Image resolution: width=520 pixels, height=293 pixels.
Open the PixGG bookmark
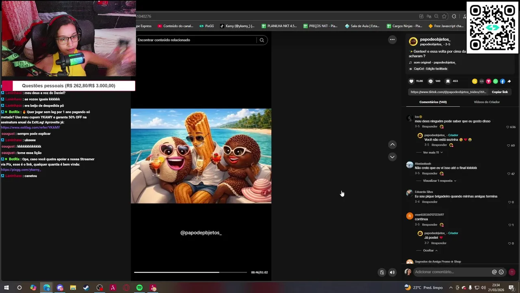[x=206, y=26]
